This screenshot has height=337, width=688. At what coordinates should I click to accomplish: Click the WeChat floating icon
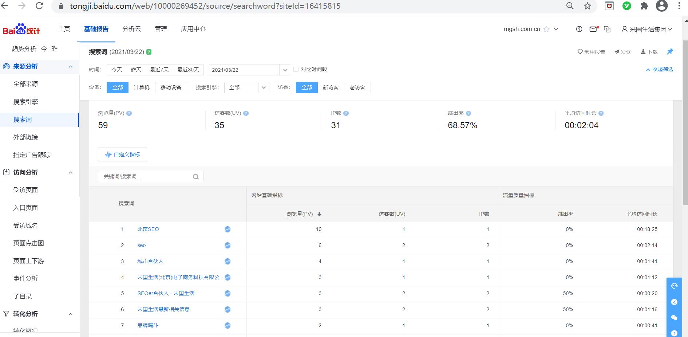click(x=674, y=318)
